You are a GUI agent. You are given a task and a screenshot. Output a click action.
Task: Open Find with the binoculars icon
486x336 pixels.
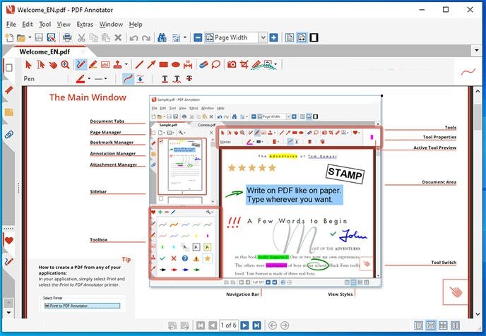[162, 38]
